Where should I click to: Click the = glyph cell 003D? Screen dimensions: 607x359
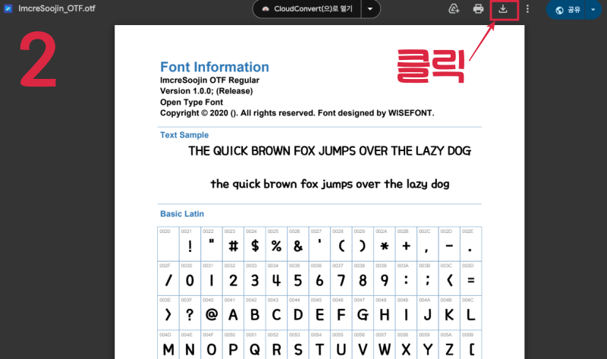tap(470, 279)
